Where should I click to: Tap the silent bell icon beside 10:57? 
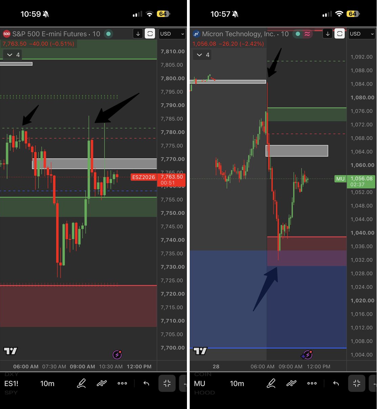pos(235,14)
